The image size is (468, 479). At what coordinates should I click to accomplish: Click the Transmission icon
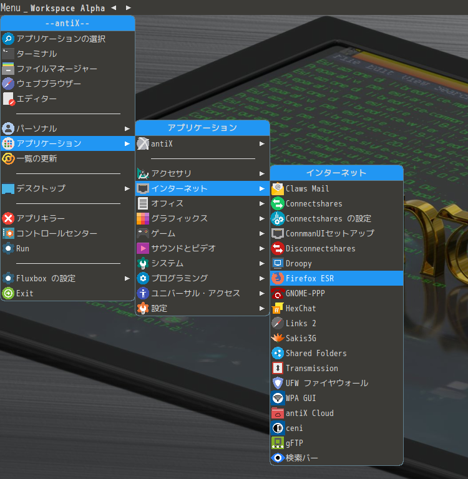click(x=278, y=368)
